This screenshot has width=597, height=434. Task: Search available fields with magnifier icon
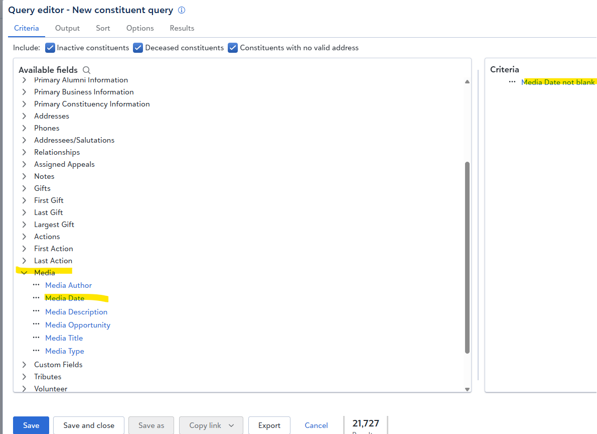[86, 70]
